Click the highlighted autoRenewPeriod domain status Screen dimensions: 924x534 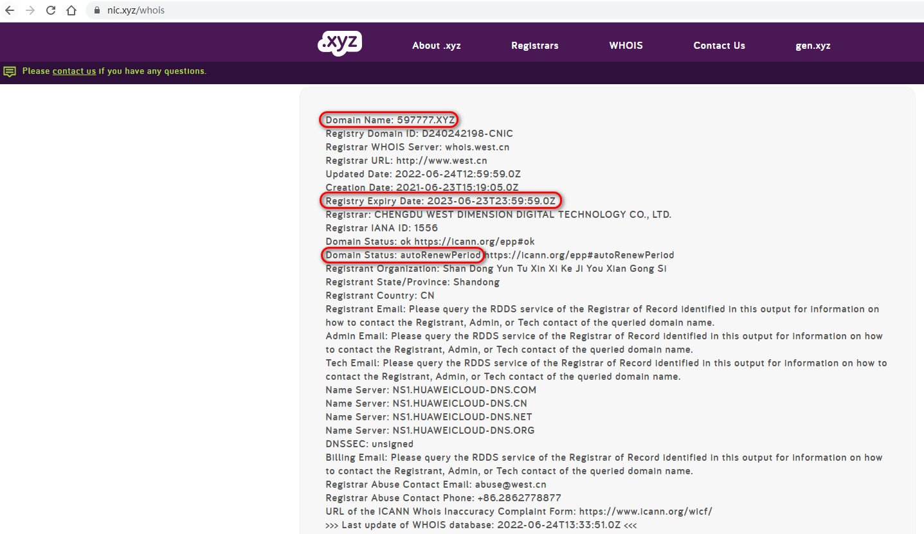tap(401, 255)
